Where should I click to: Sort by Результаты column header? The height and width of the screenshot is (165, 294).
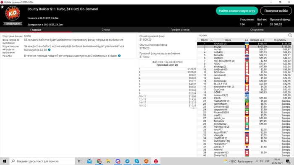(x=280, y=40)
